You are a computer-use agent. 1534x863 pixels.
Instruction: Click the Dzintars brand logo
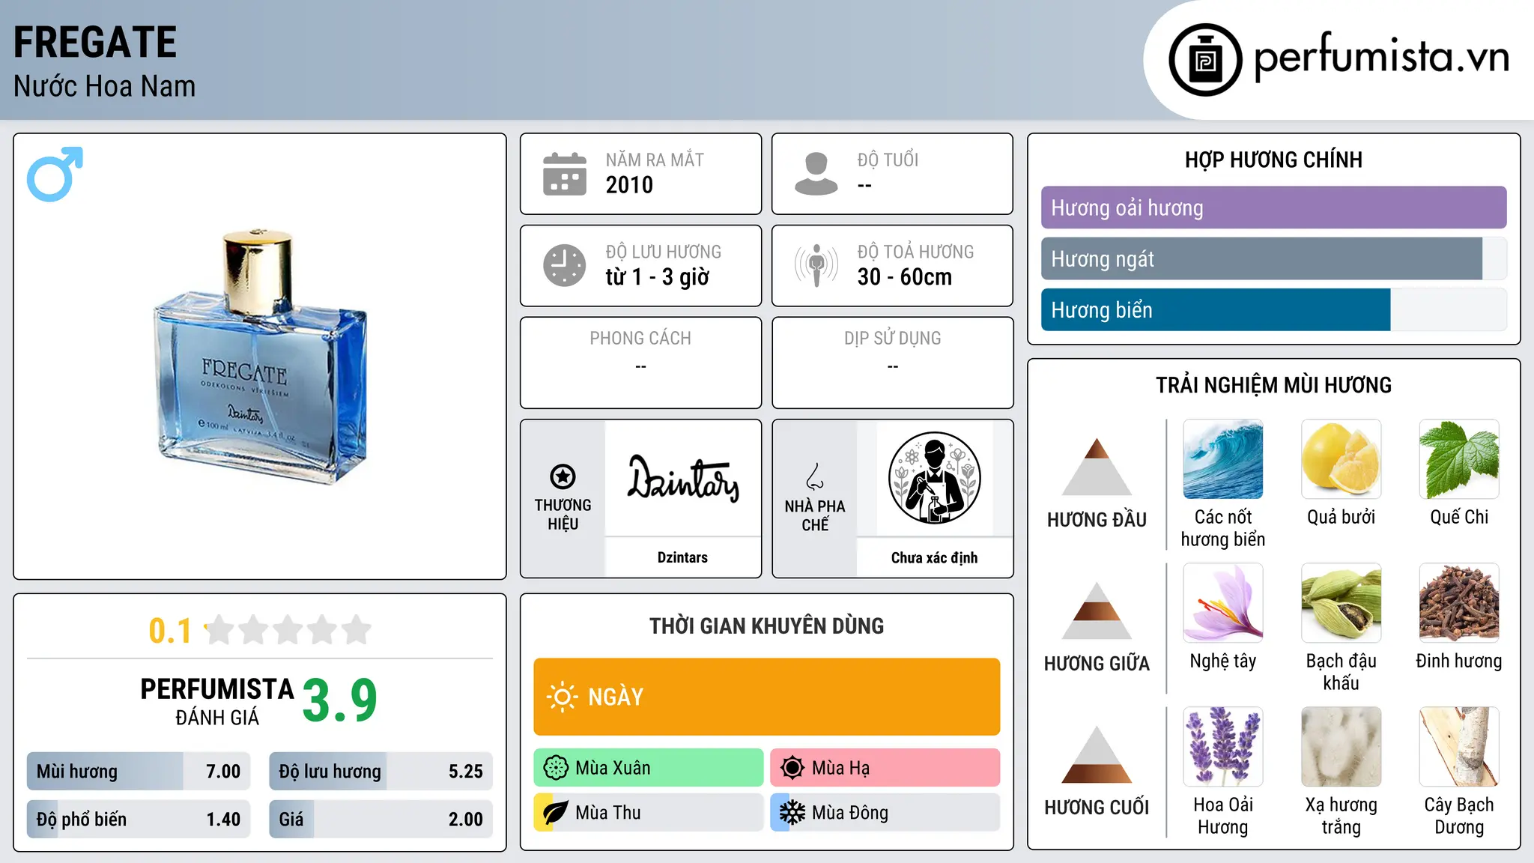(x=682, y=478)
